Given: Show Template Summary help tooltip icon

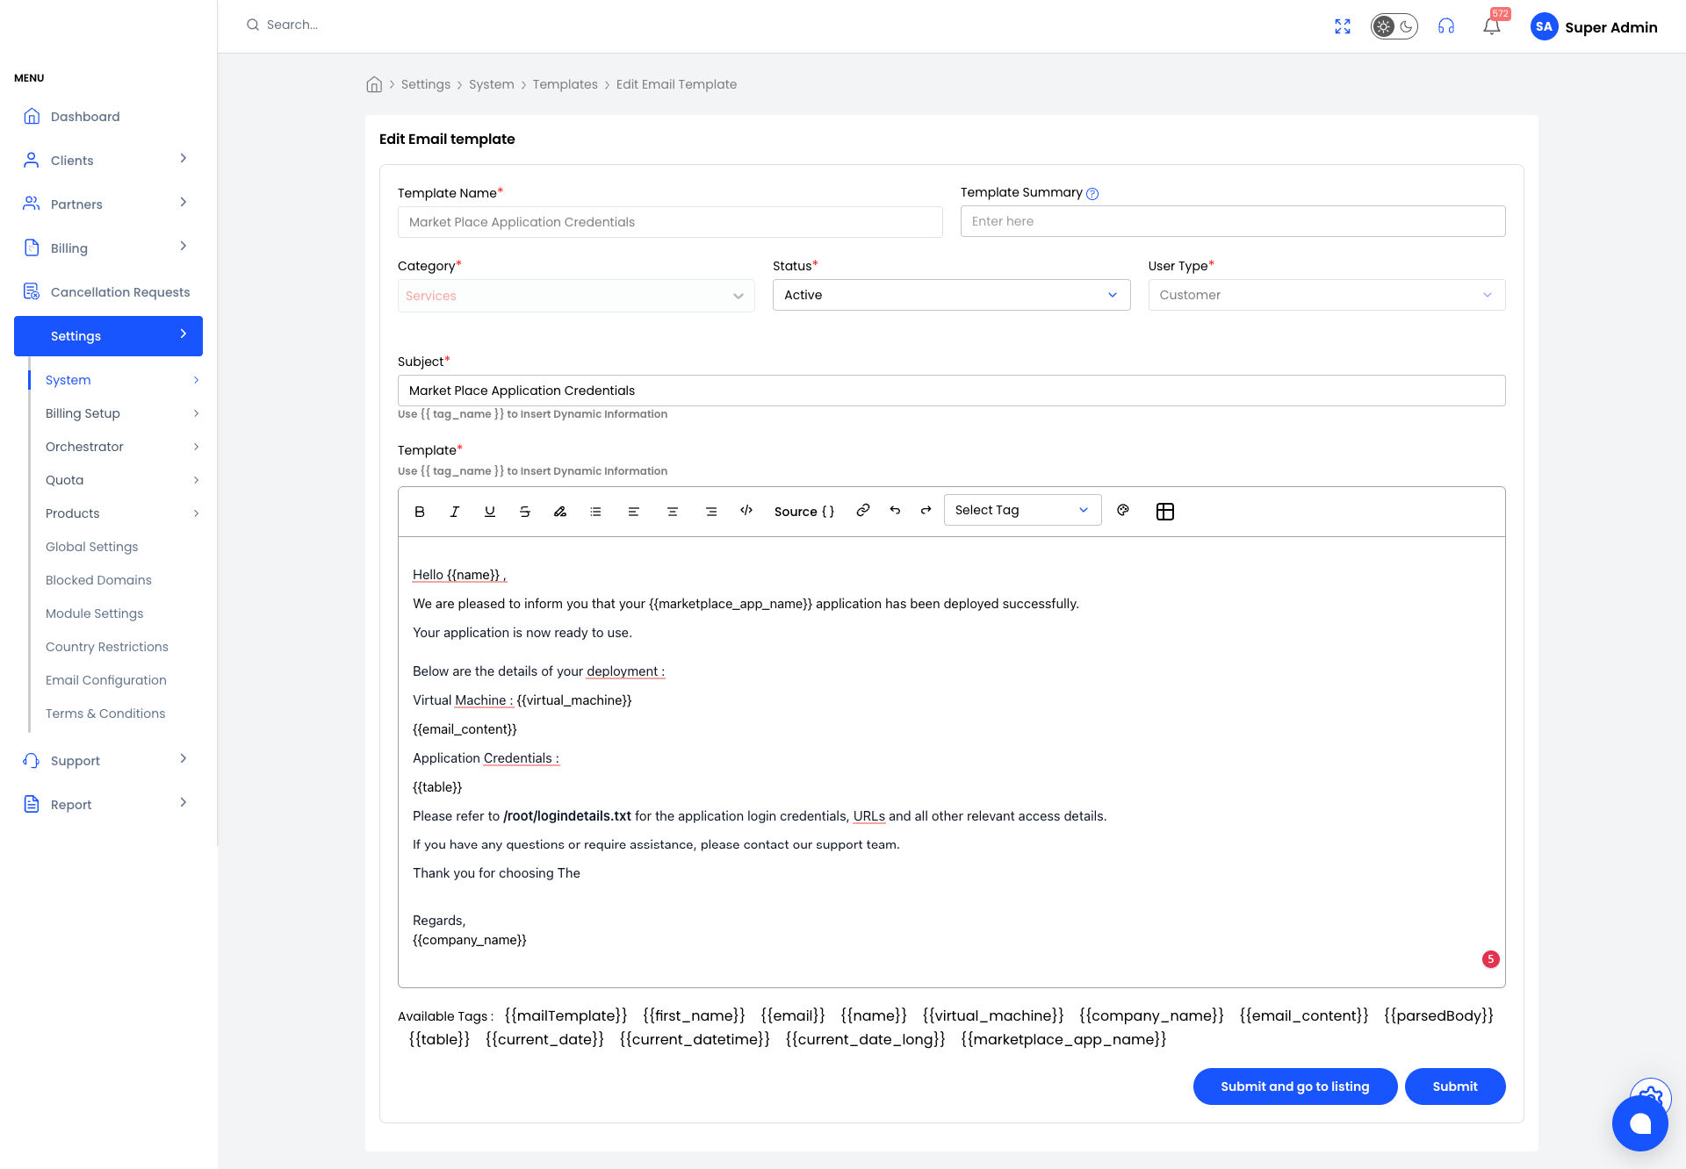Looking at the screenshot, I should [x=1092, y=194].
